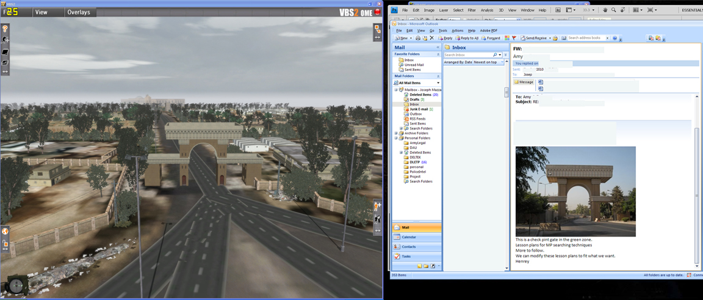Open the Send/Receive dropdown arrow
703x300 pixels.
tap(550, 38)
